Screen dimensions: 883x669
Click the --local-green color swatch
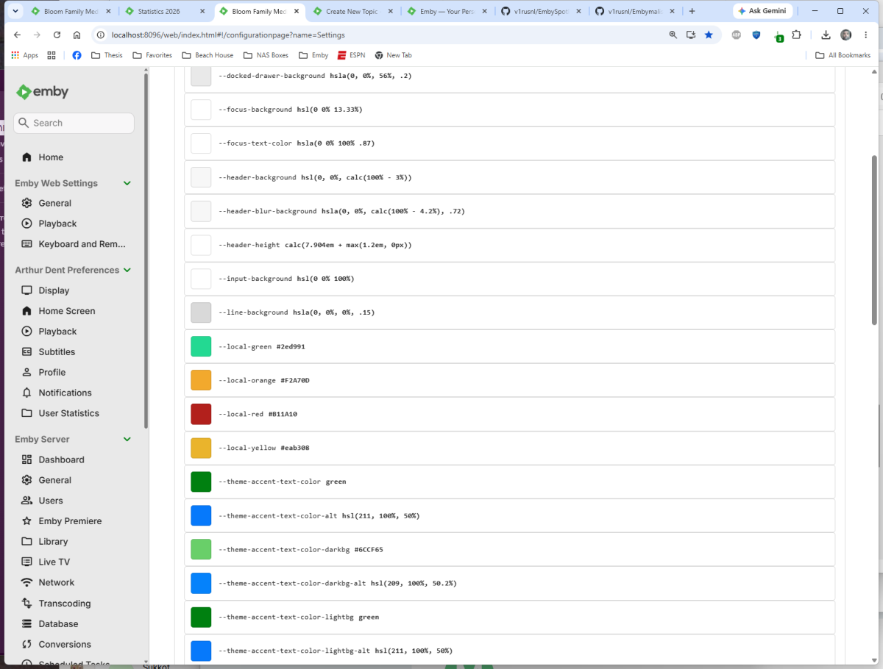pyautogui.click(x=201, y=346)
